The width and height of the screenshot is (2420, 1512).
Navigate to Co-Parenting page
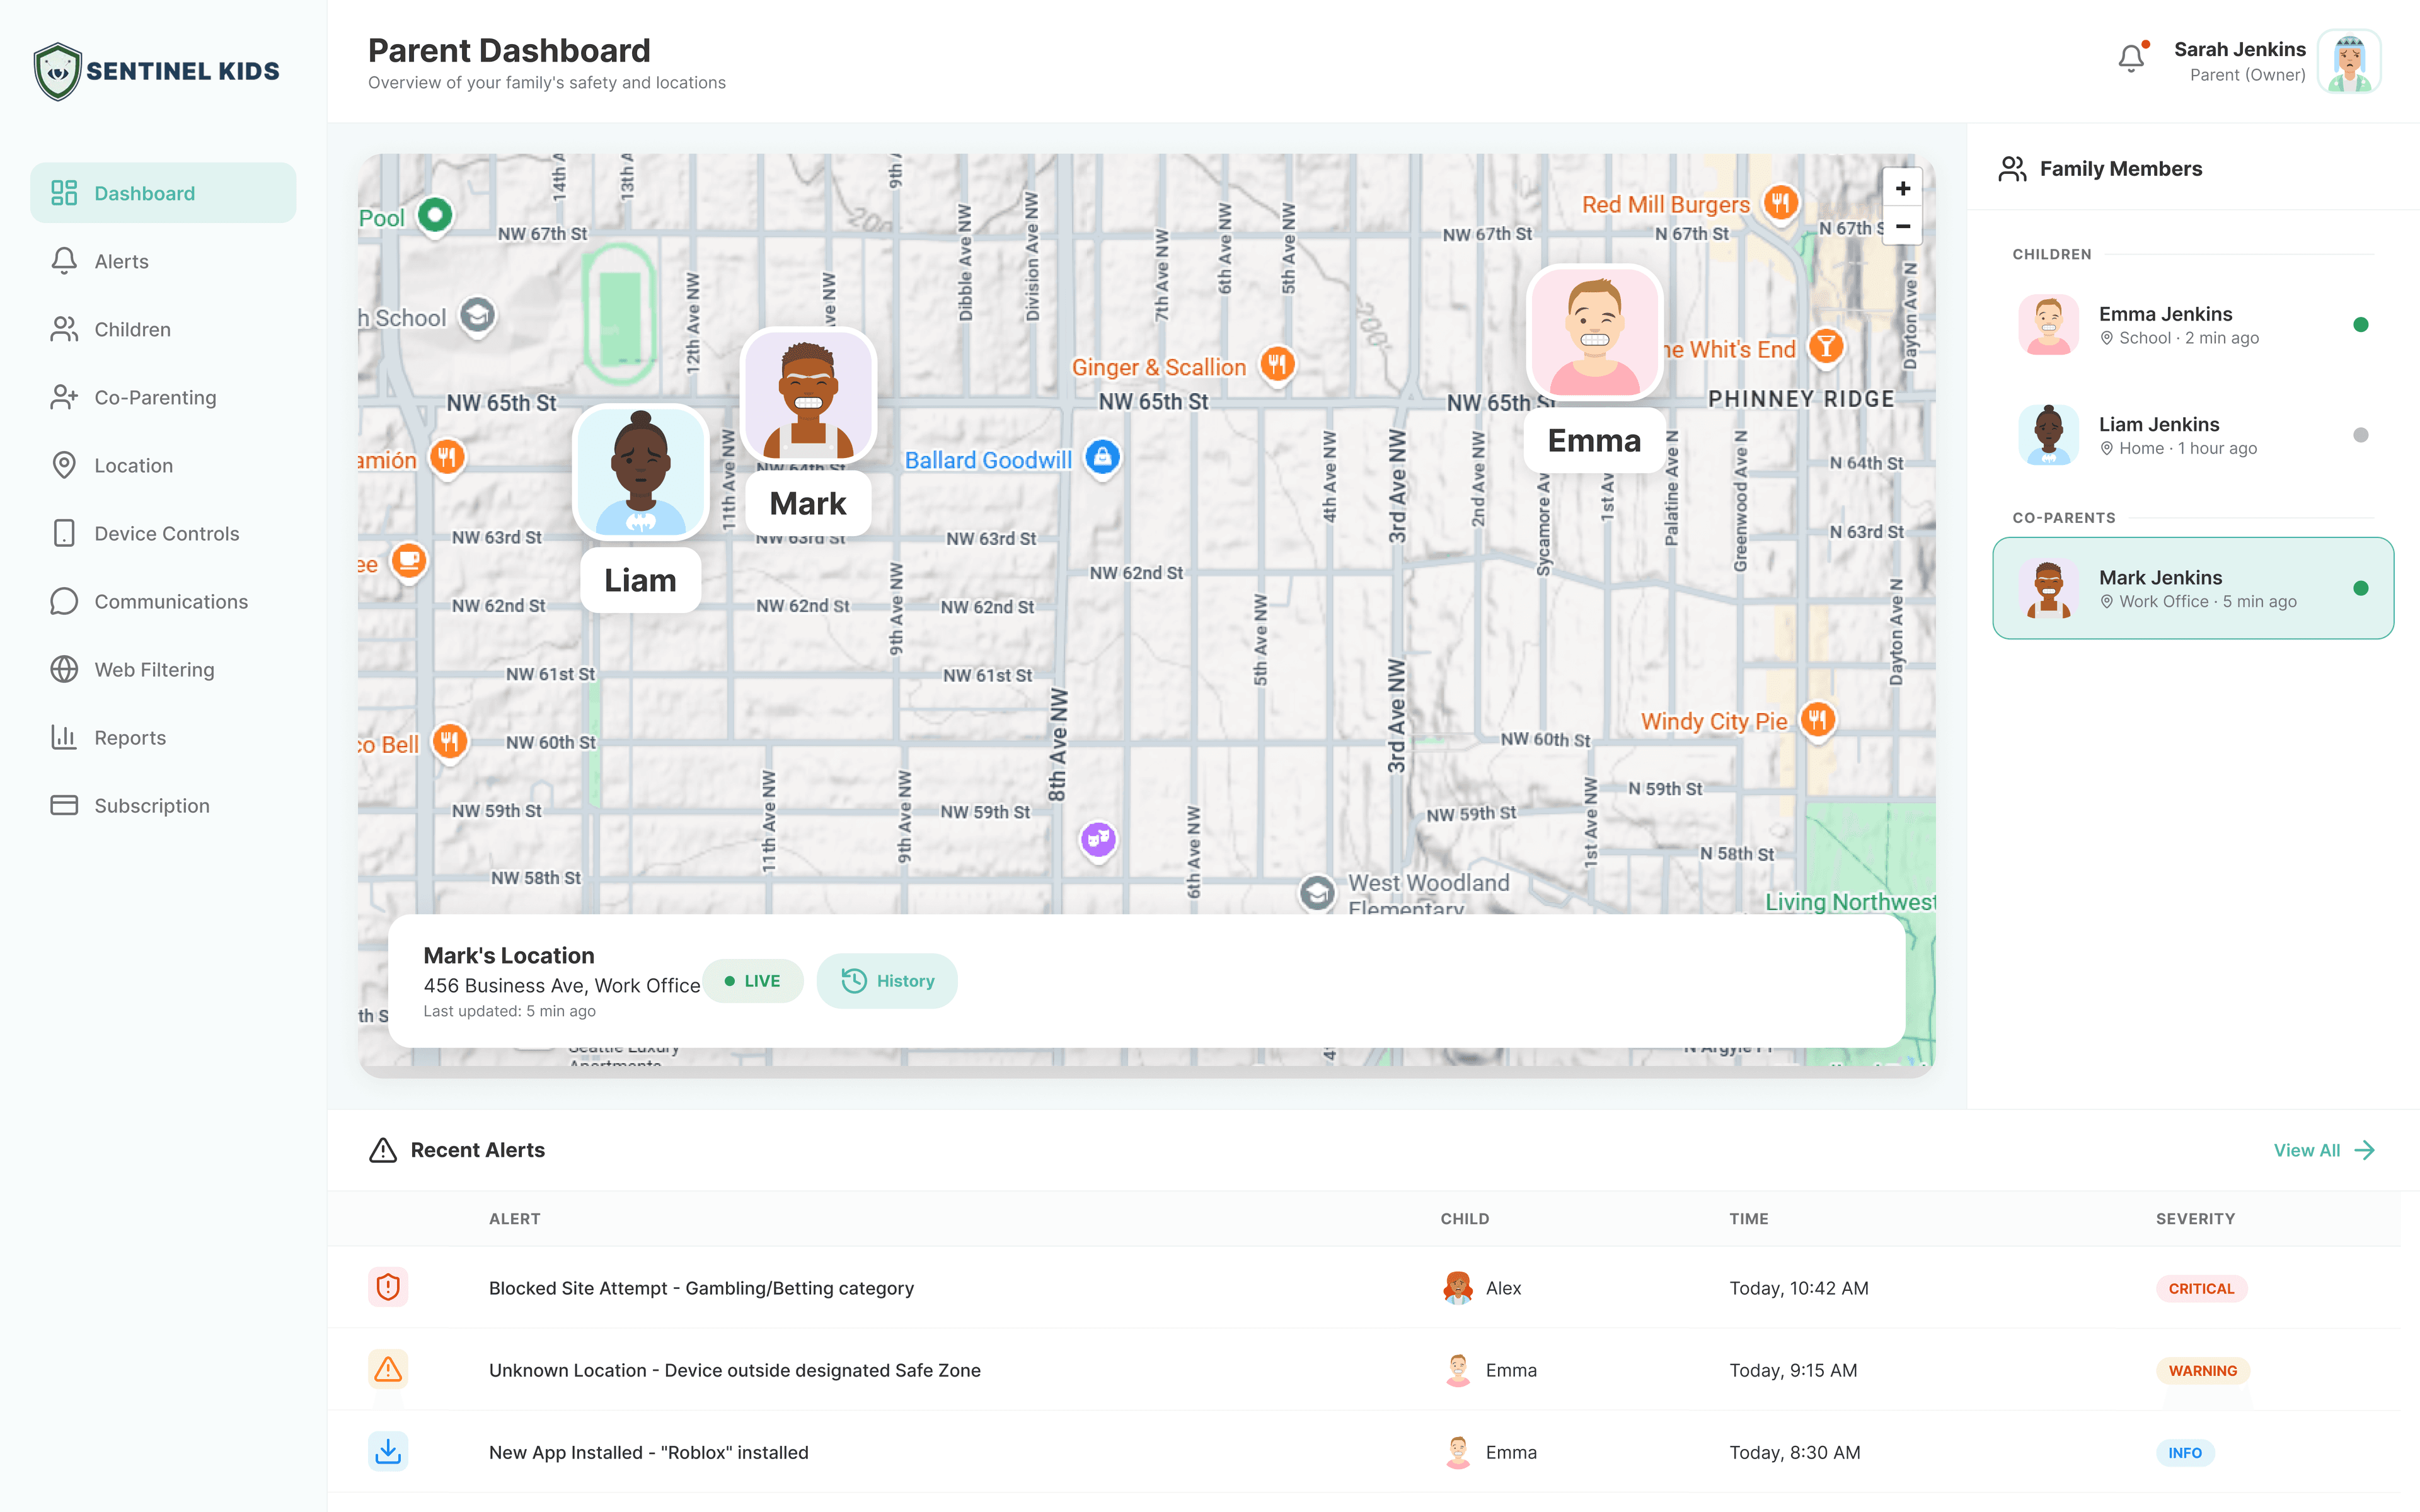(x=163, y=397)
